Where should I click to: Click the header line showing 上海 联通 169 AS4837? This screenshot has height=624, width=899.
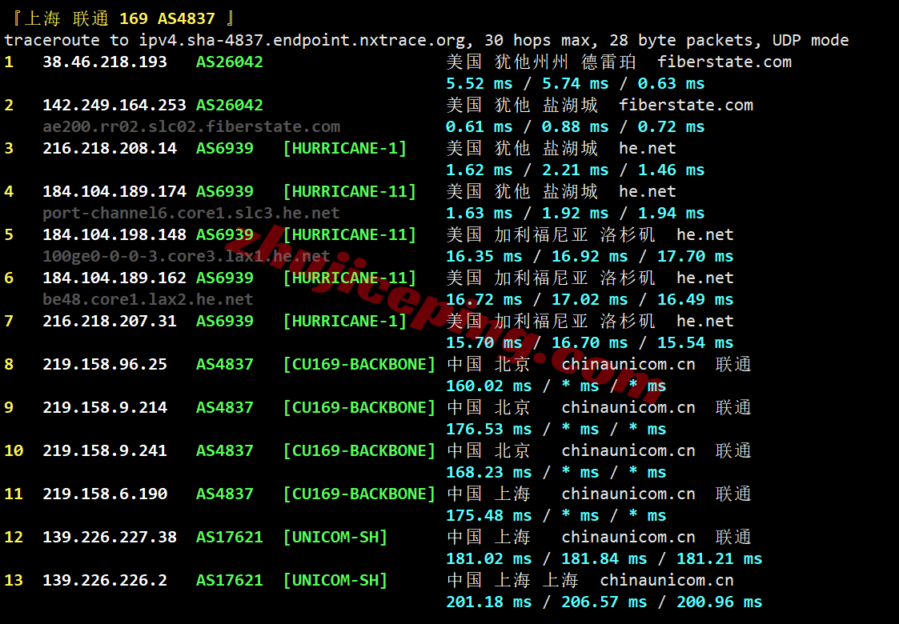(120, 18)
